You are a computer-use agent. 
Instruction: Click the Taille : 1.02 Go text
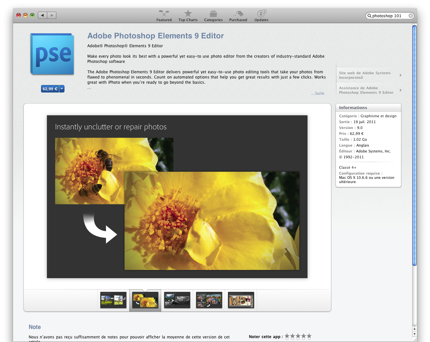coord(353,139)
